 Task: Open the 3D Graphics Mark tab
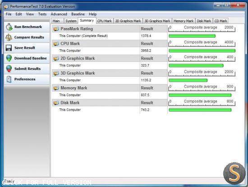pyautogui.click(x=157, y=21)
